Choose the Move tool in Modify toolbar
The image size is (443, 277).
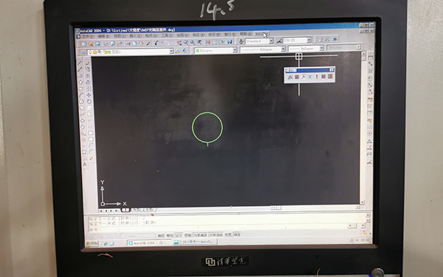tap(89, 95)
